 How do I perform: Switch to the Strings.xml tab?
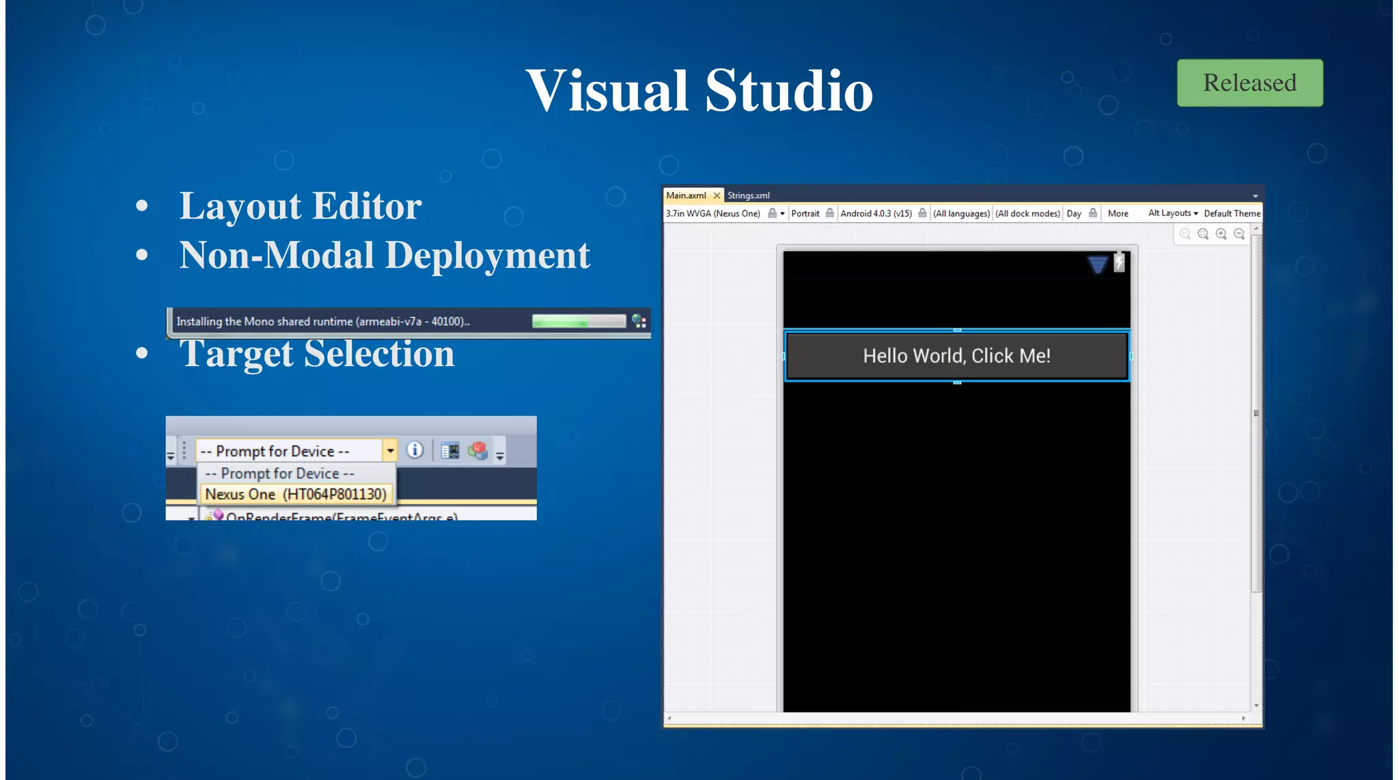point(748,195)
